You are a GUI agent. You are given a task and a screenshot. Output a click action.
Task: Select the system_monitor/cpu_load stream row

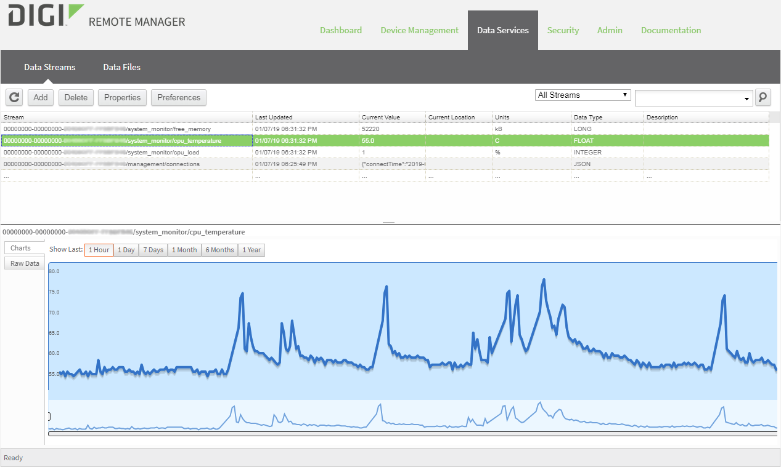pyautogui.click(x=385, y=152)
